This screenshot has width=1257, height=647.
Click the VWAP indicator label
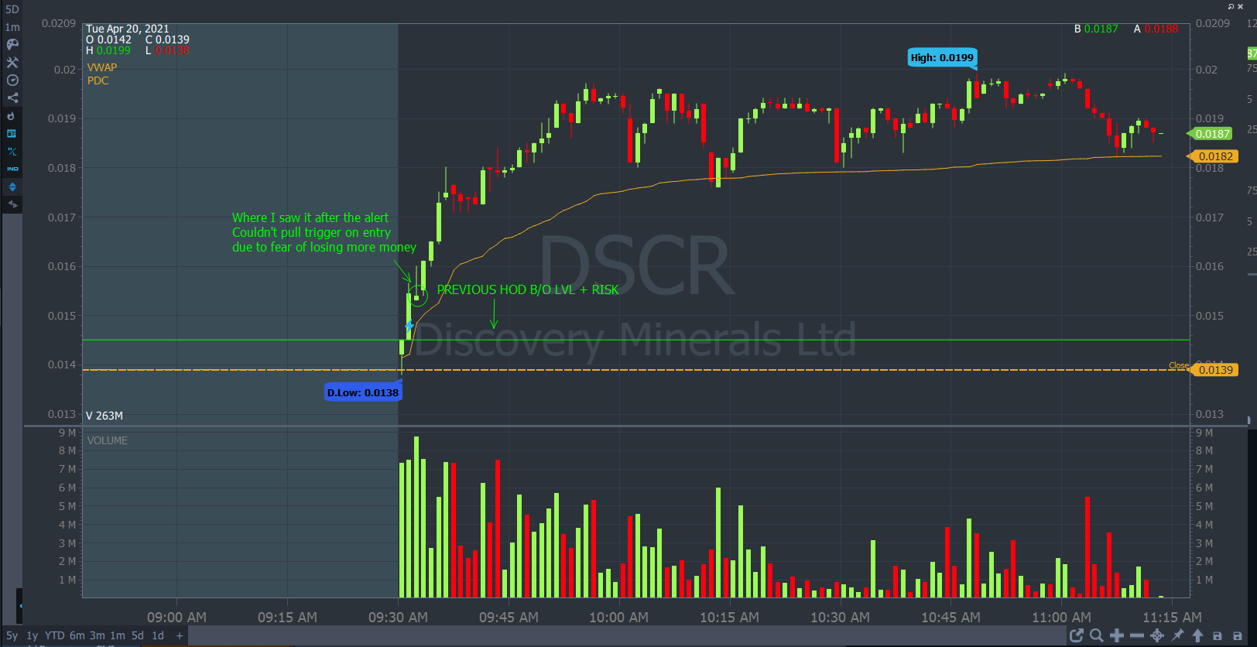102,67
